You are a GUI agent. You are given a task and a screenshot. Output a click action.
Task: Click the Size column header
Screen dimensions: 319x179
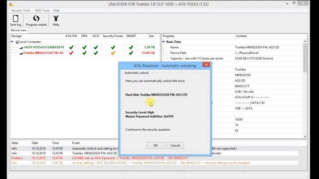pos(151,36)
